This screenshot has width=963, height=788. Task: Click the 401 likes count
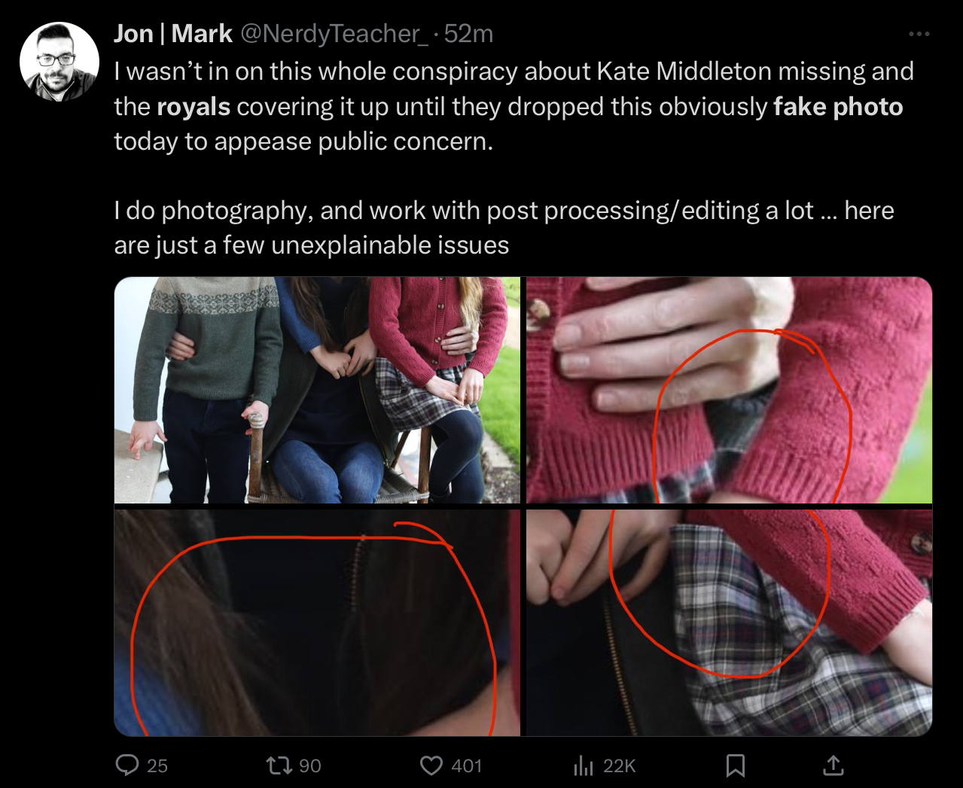point(467,766)
